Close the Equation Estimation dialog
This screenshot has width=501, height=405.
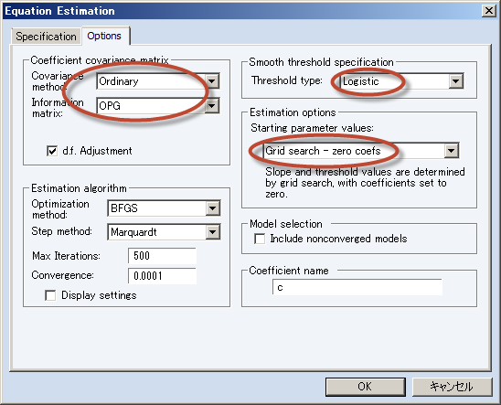coord(489,11)
